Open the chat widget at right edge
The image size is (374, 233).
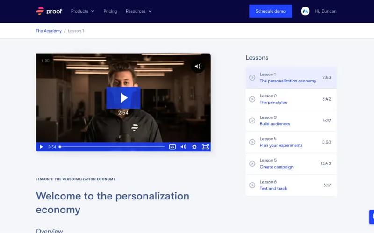pos(372,217)
